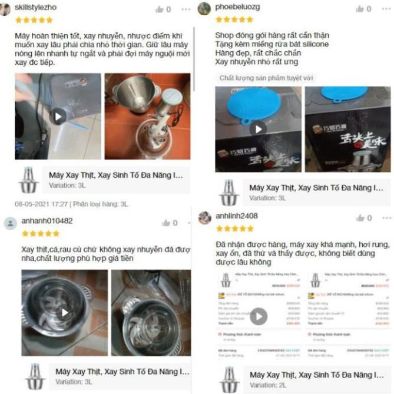
Task: Open more options on anhlinh2408's review
Action: click(x=387, y=218)
